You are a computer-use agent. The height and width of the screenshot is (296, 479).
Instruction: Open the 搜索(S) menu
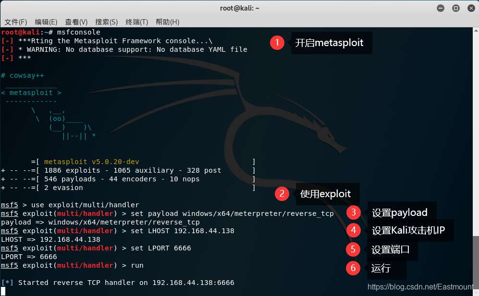(106, 22)
